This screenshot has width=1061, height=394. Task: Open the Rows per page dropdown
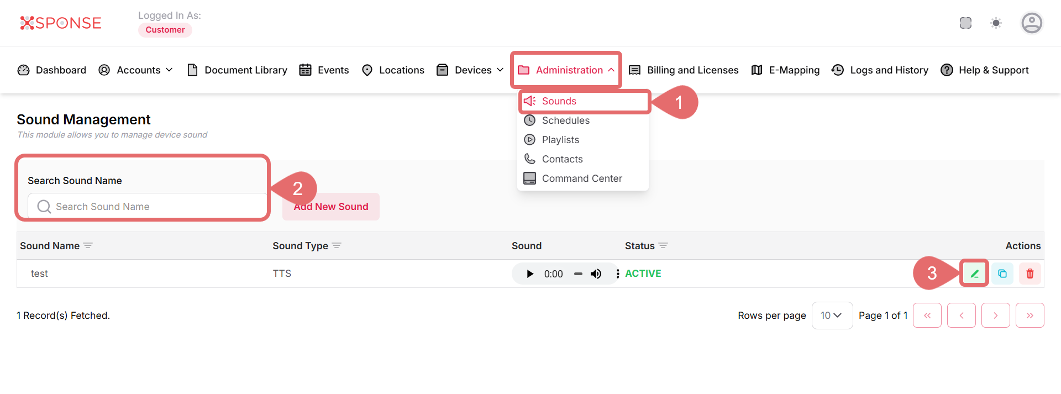832,316
